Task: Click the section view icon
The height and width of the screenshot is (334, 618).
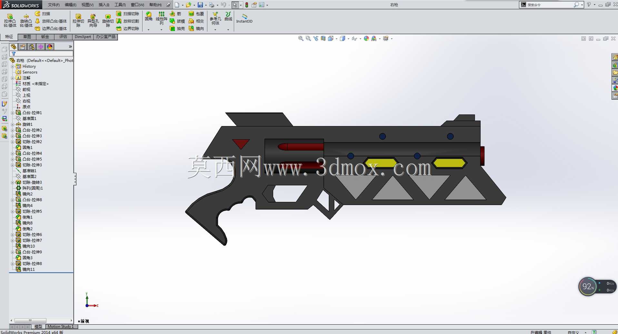Action: tap(323, 38)
